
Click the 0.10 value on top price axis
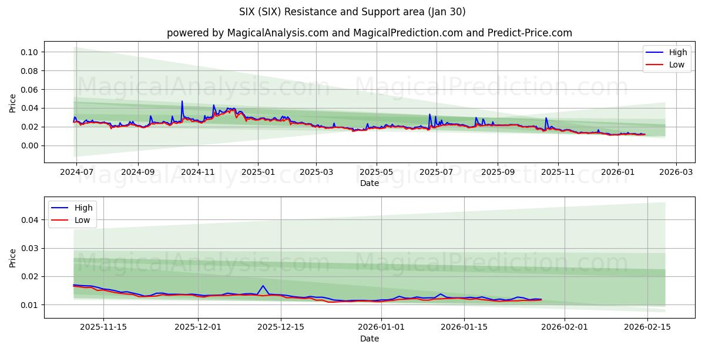pyautogui.click(x=28, y=53)
